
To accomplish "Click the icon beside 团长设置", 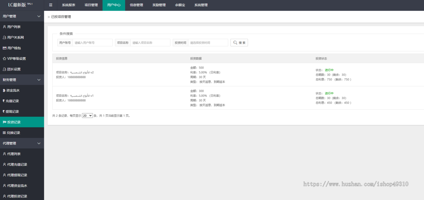I will coord(4,69).
